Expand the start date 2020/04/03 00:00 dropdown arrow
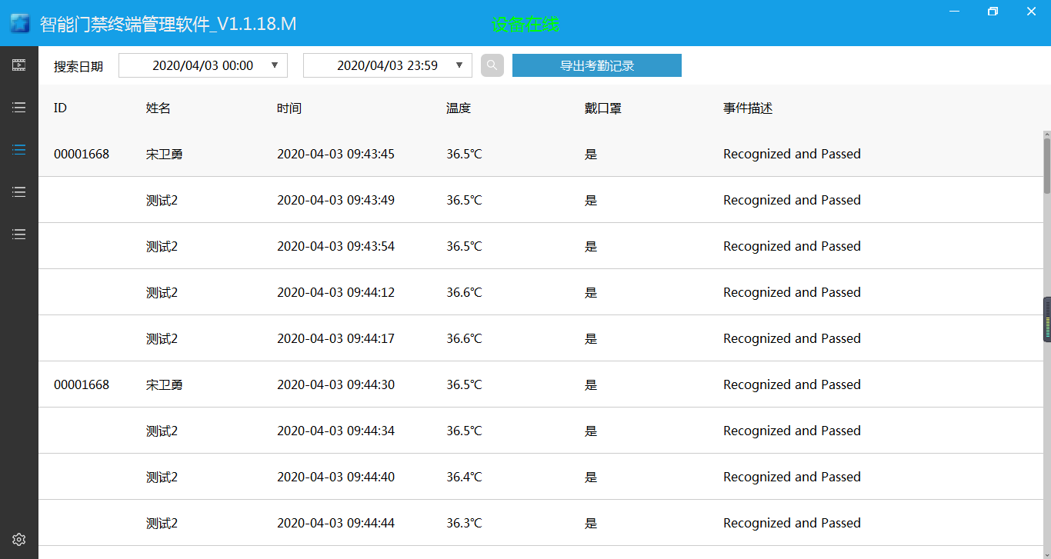1051x559 pixels. coord(275,65)
